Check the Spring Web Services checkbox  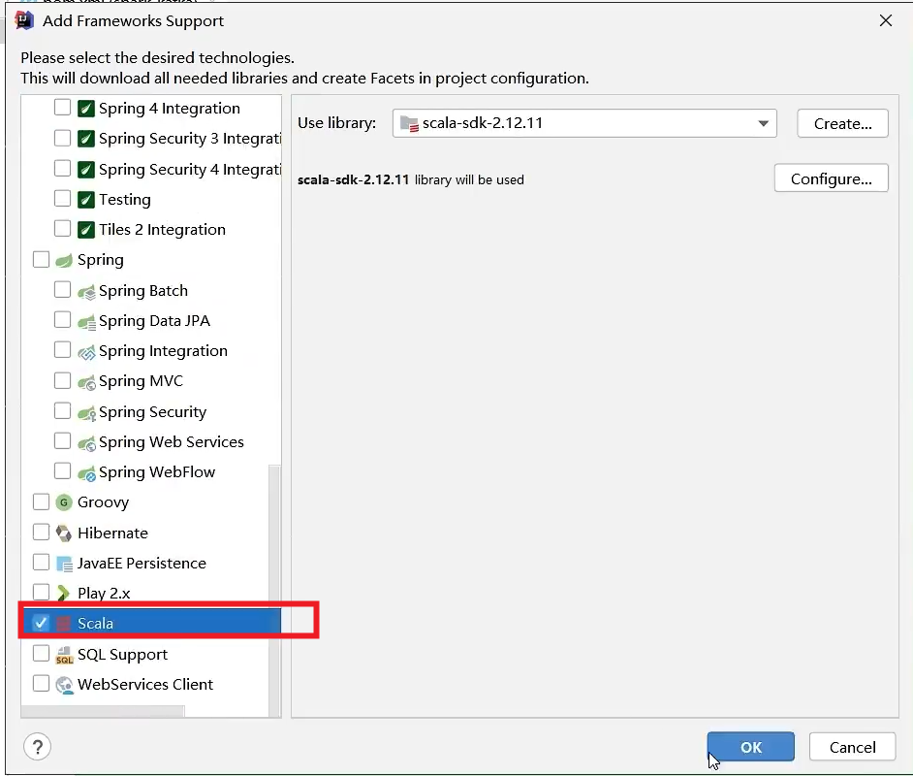point(62,441)
